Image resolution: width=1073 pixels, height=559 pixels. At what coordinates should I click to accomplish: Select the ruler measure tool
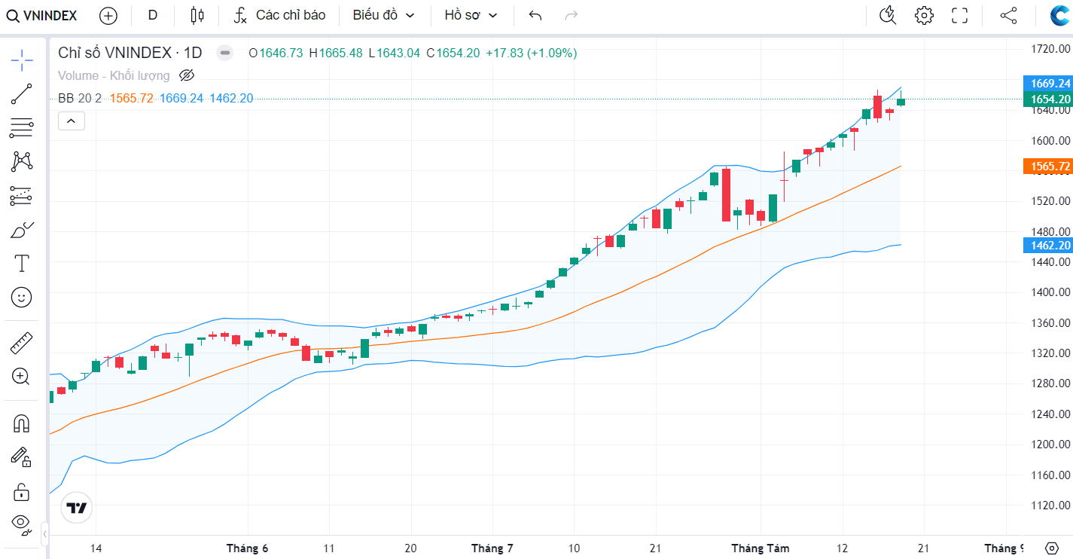pos(21,344)
